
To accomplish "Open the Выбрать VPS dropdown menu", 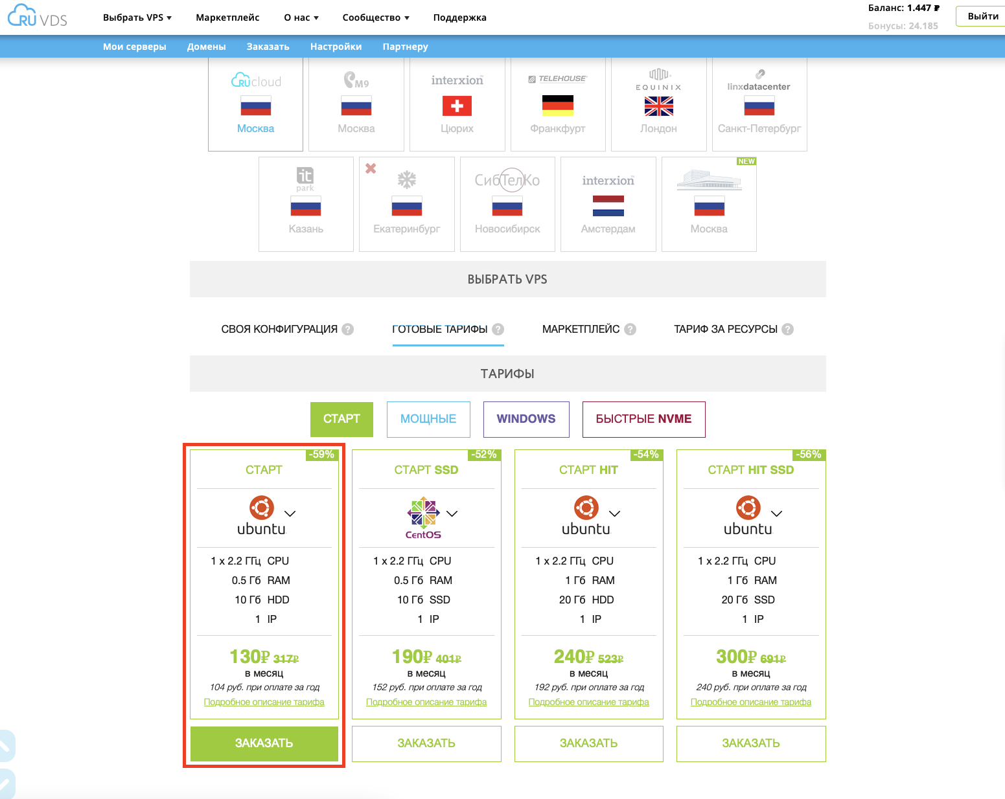I will tap(137, 17).
